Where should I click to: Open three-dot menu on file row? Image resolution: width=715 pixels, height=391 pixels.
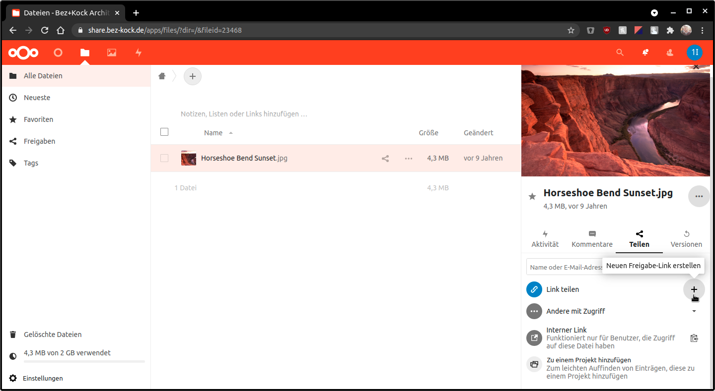click(409, 159)
